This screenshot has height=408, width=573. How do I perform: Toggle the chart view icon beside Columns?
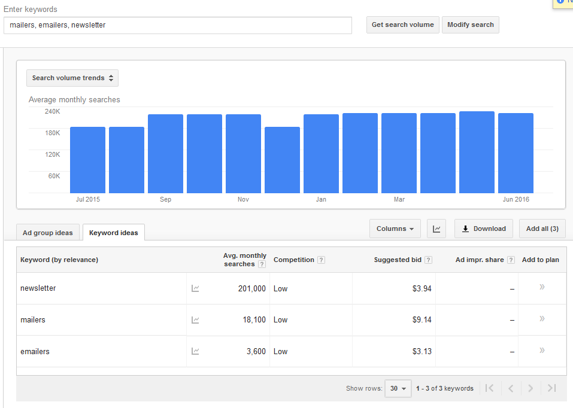point(437,229)
